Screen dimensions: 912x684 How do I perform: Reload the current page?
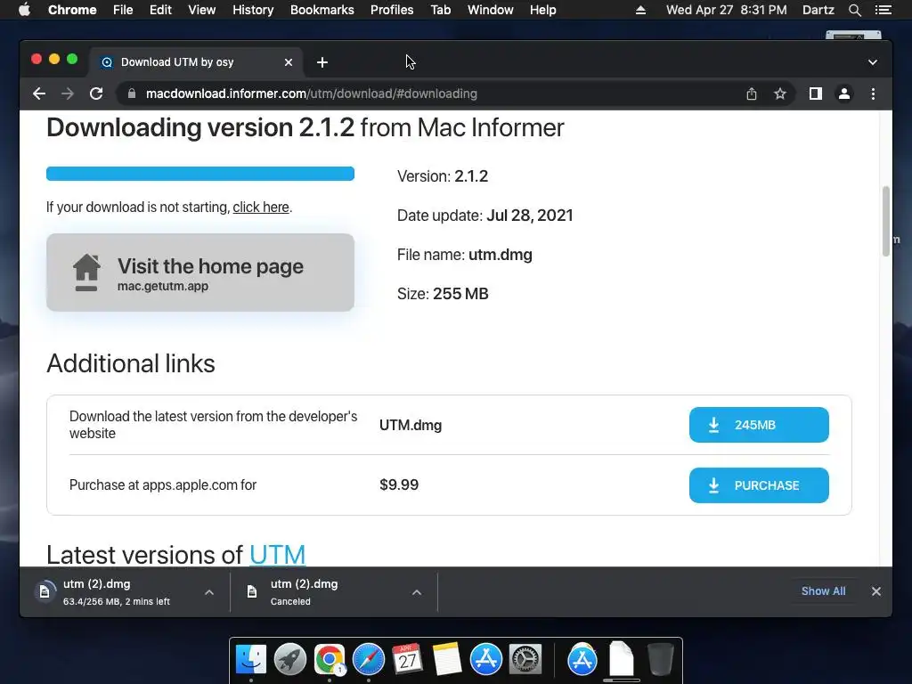(96, 94)
